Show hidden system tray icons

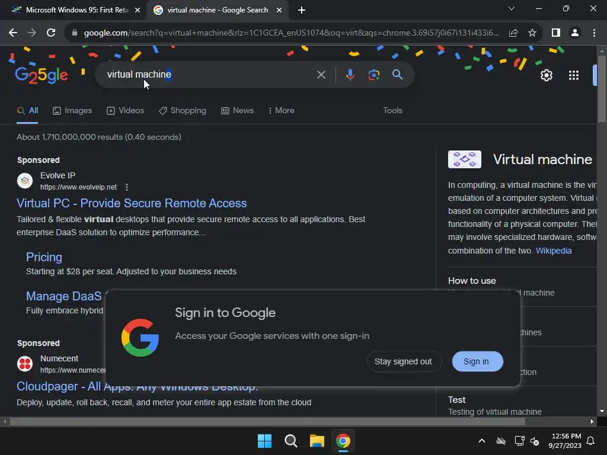(482, 441)
